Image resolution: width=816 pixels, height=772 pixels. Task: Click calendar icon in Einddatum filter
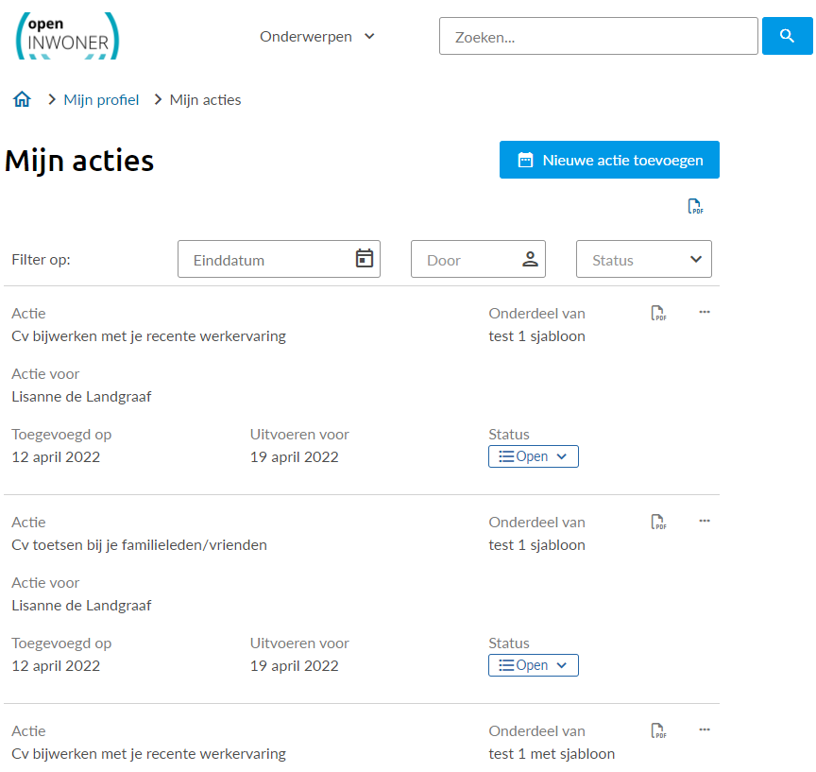pyautogui.click(x=364, y=259)
